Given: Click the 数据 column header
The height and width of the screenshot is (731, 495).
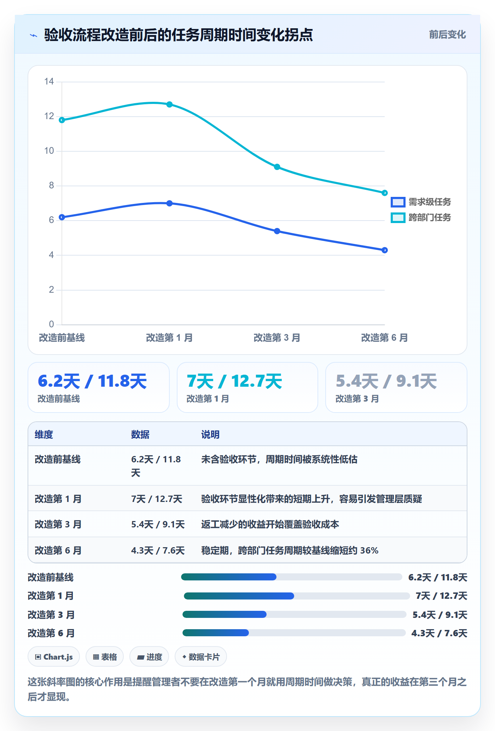Looking at the screenshot, I should 140,434.
